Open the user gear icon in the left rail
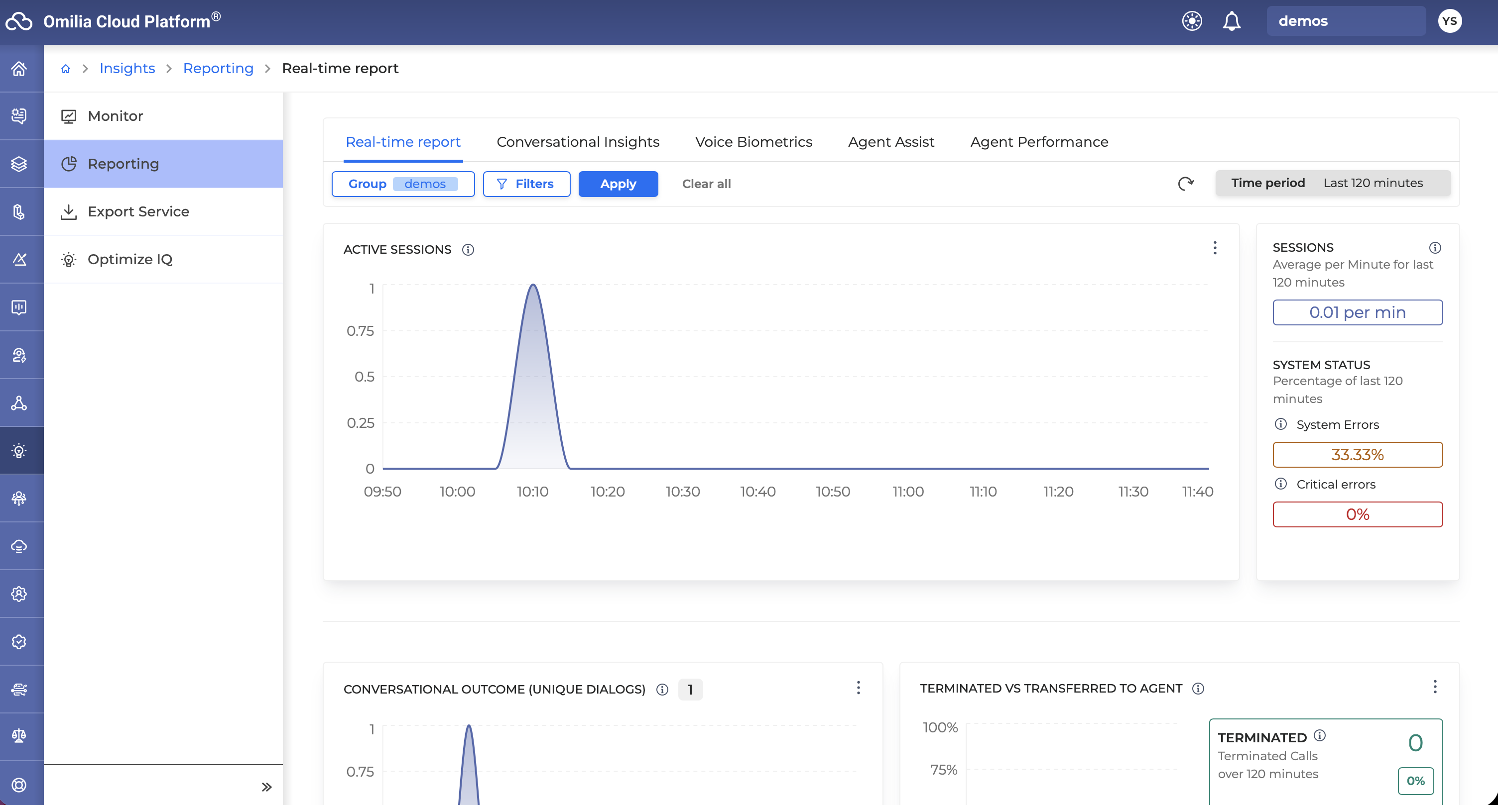Image resolution: width=1498 pixels, height=805 pixels. coord(19,594)
